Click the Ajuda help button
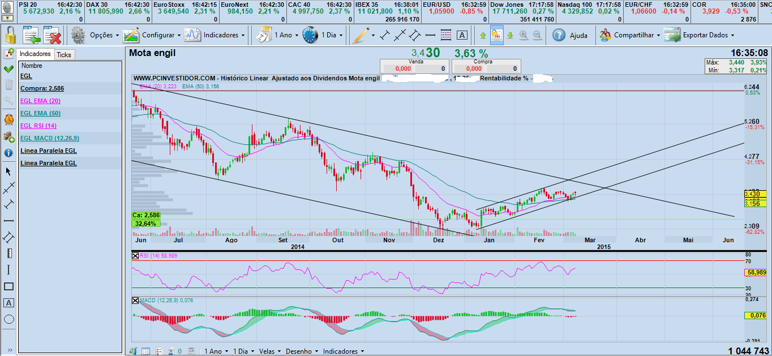Viewport: 772px width, 356px height. pos(571,35)
